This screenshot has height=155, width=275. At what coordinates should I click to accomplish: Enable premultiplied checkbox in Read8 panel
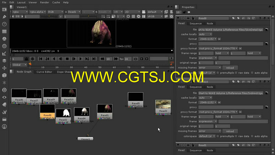coord(218,73)
